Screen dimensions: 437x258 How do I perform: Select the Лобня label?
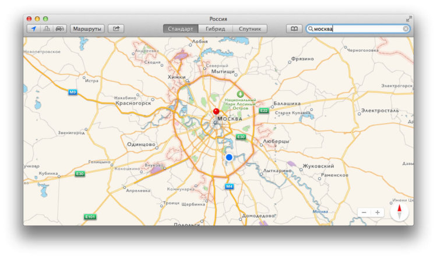[x=200, y=41]
